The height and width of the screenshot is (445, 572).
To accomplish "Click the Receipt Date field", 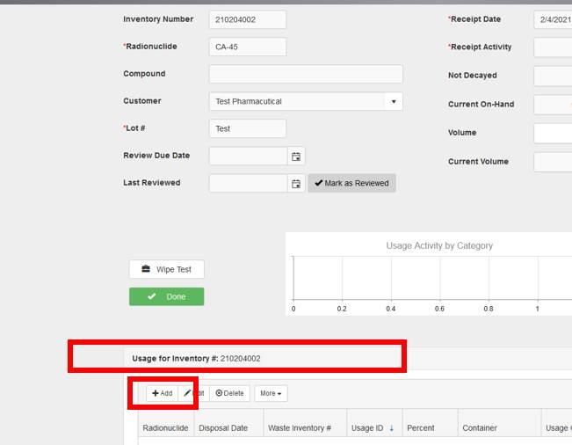I will [553, 19].
